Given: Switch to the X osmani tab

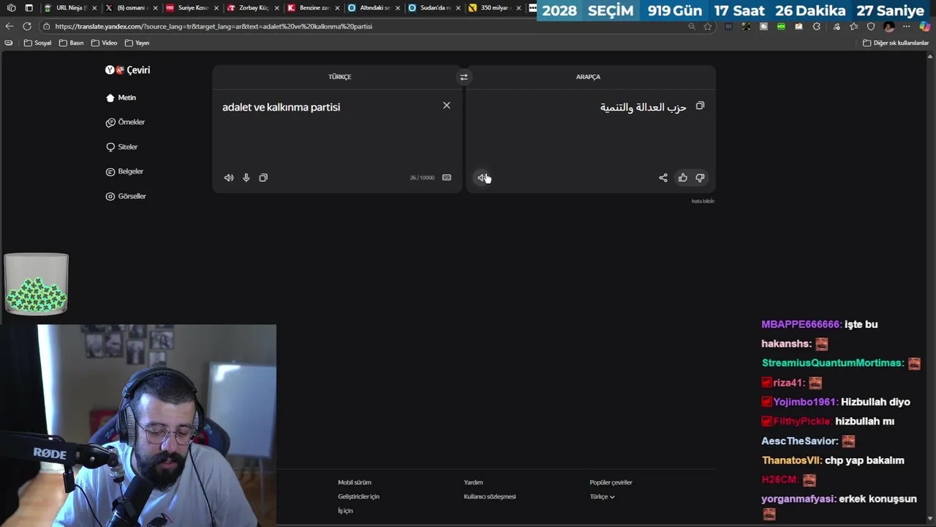Looking at the screenshot, I should (131, 8).
